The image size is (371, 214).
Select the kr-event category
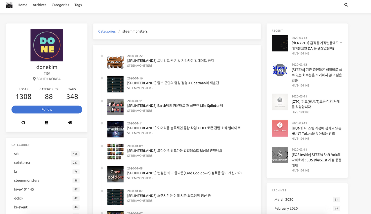coord(47,207)
